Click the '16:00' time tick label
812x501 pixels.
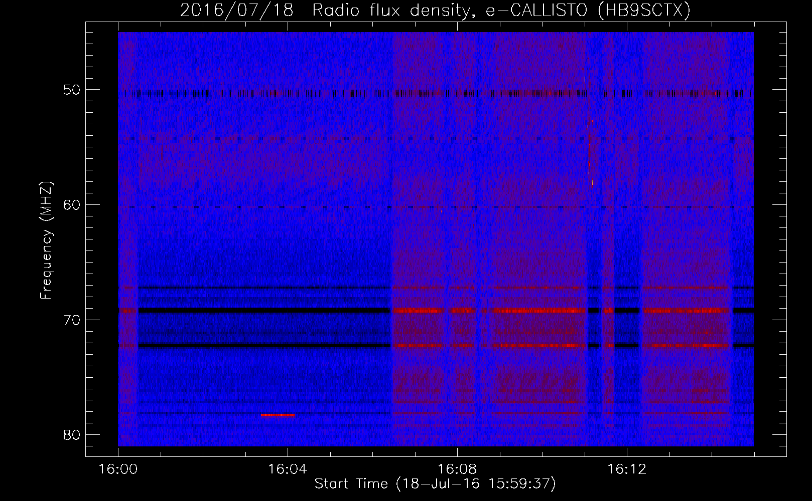[118, 469]
